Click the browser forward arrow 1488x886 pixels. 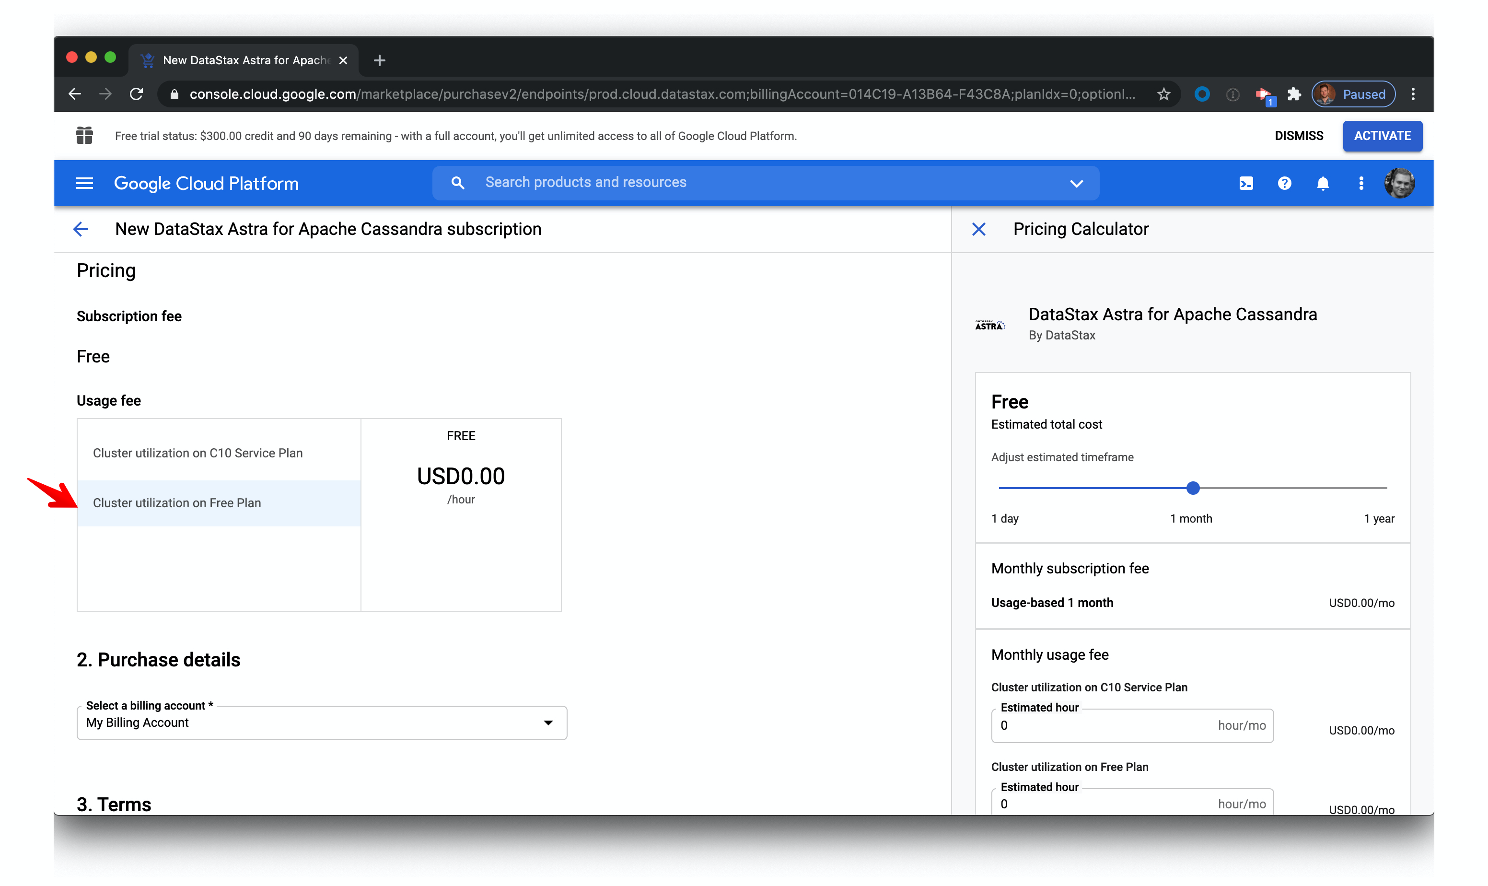click(105, 94)
